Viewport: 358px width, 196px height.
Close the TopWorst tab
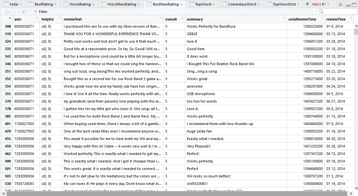point(214,5)
